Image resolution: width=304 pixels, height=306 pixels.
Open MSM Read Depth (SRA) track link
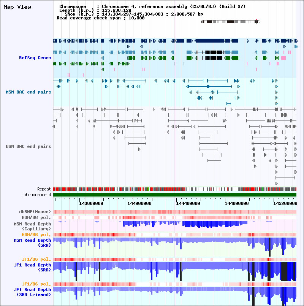(x=32, y=243)
